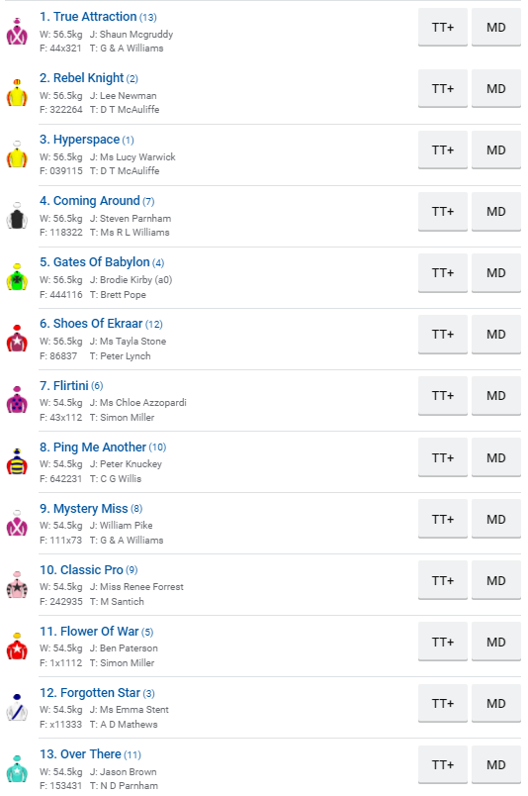
Task: Click Over There's teal silk icon
Action: (17, 769)
